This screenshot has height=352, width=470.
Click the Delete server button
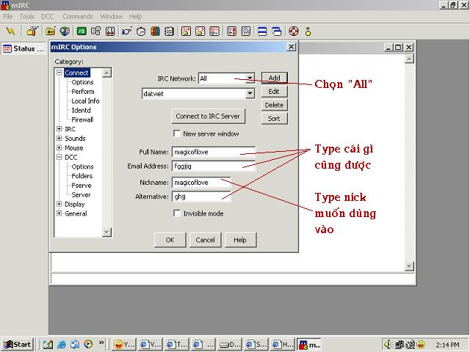(274, 105)
